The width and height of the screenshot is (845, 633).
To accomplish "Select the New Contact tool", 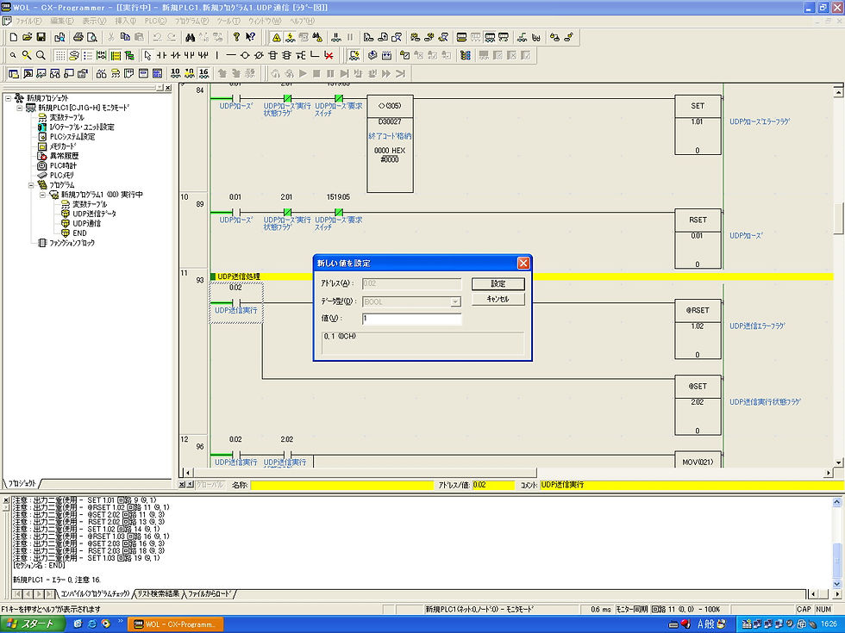I will [x=162, y=55].
